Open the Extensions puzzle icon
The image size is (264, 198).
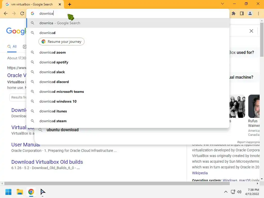(234, 13)
